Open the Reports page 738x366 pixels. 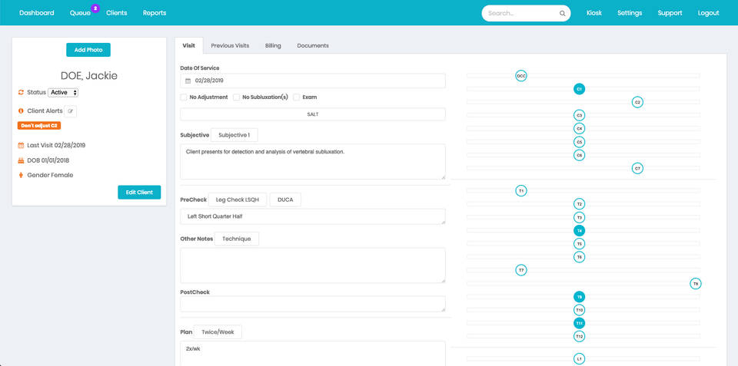click(x=155, y=13)
